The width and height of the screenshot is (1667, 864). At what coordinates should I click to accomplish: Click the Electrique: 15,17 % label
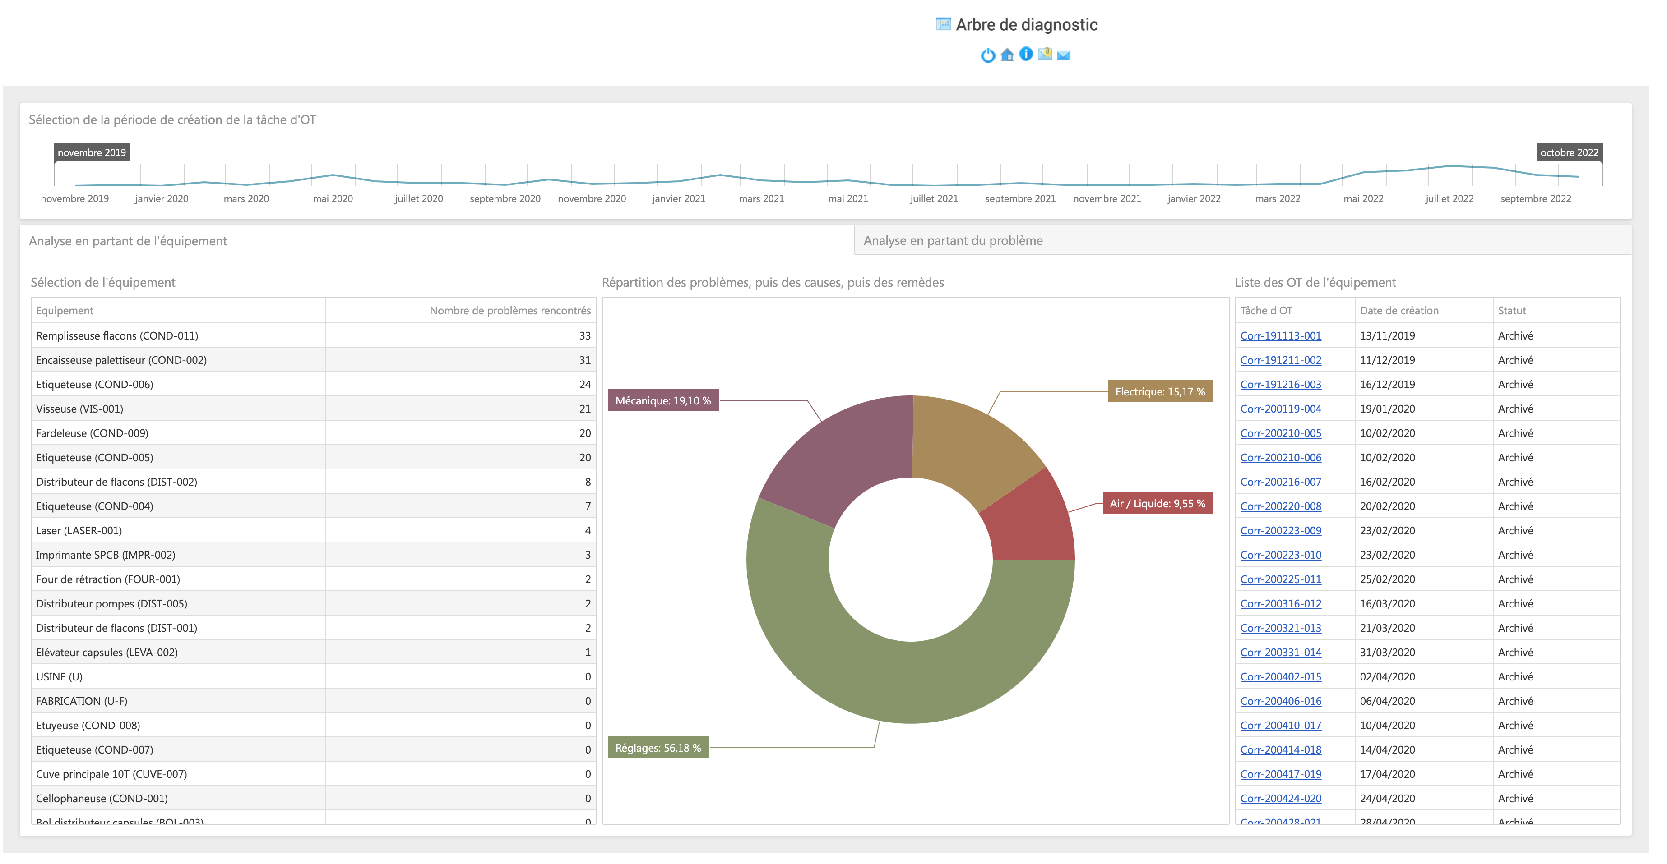(1160, 392)
